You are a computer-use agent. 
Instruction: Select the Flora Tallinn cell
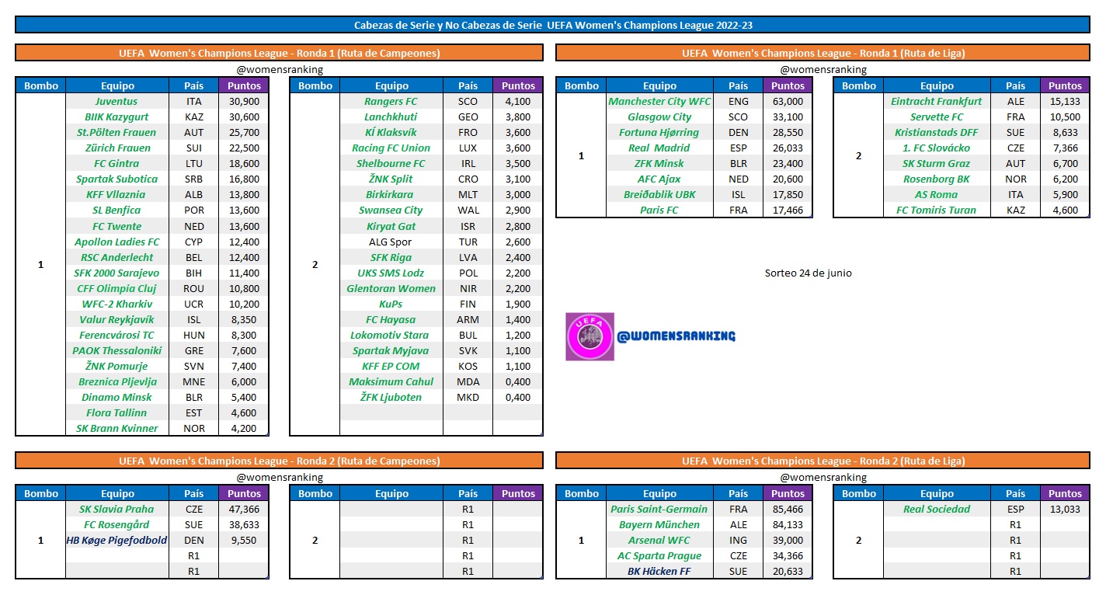[117, 412]
